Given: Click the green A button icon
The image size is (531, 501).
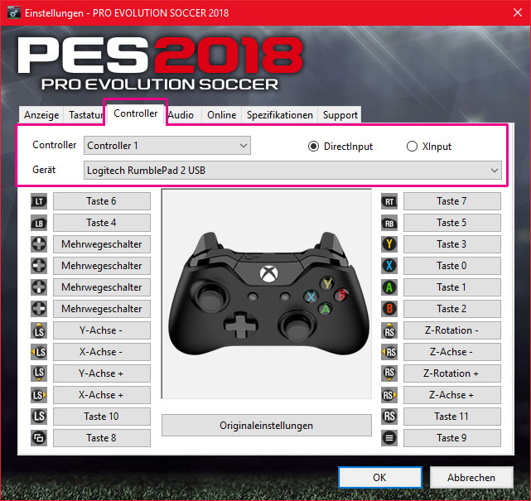Looking at the screenshot, I should [389, 287].
